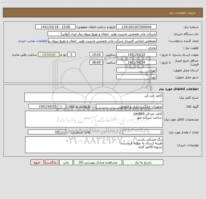Viewport: 206px width, 199px height.
Task: Click announcement date field 1401/03/18 - 15:08
Action: click(x=55, y=27)
